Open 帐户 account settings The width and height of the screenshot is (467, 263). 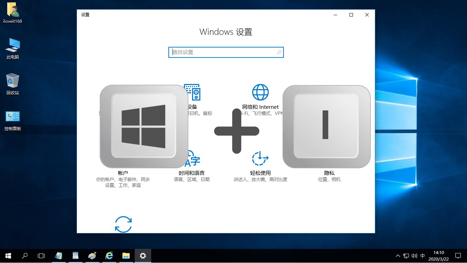coord(123,173)
